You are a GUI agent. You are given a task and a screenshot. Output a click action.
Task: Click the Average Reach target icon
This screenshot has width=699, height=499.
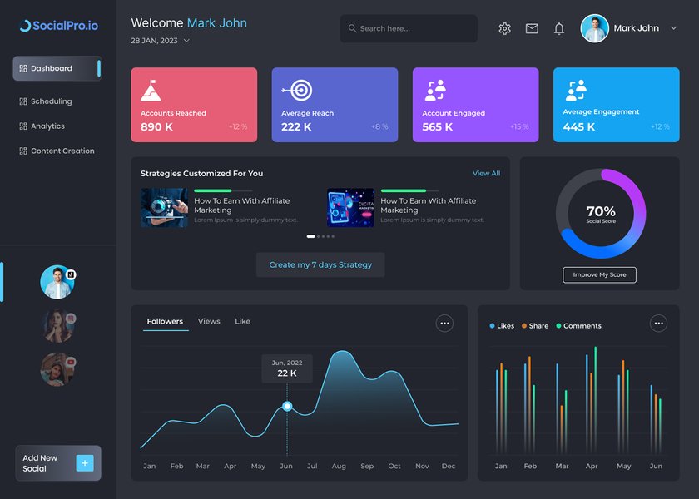297,91
